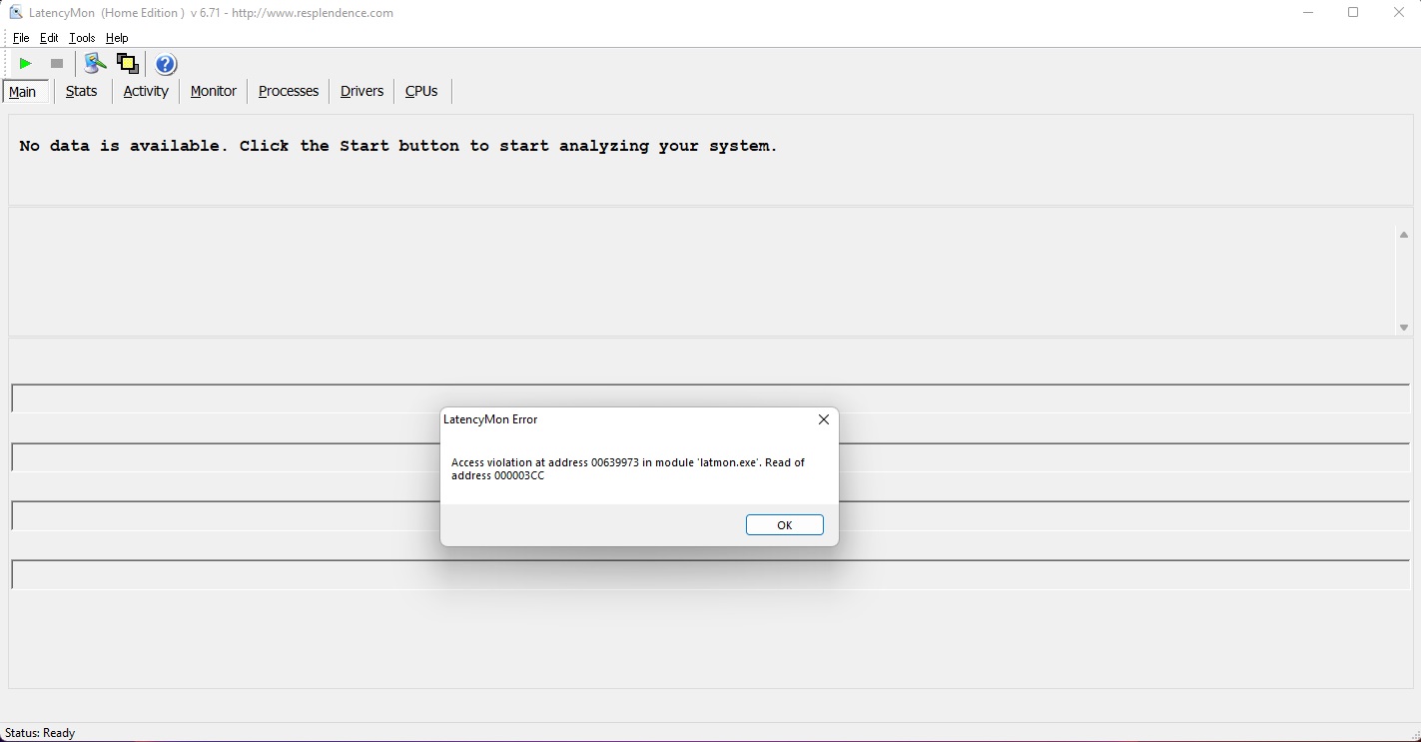Click the scroll down arrow in the report pane
Image resolution: width=1421 pixels, height=742 pixels.
tap(1404, 328)
